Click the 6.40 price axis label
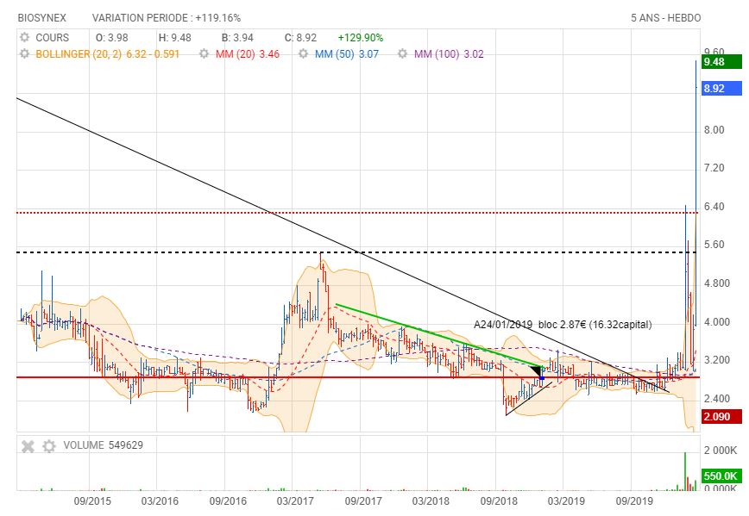The width and height of the screenshot is (749, 516). [x=714, y=207]
